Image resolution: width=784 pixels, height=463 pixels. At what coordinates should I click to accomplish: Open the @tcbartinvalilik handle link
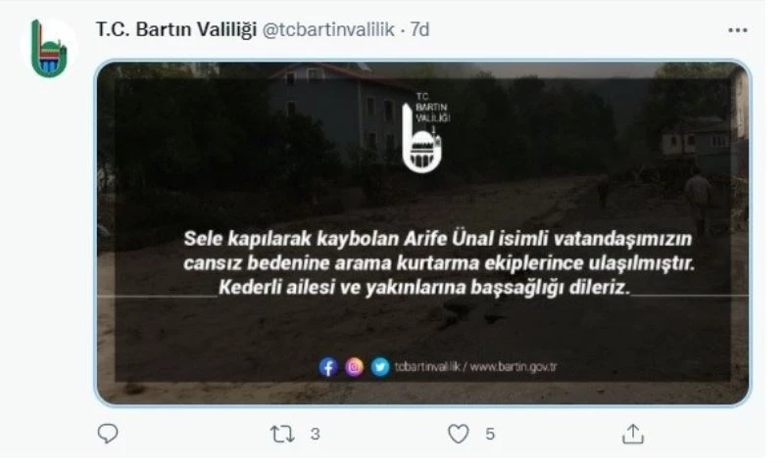tap(328, 30)
